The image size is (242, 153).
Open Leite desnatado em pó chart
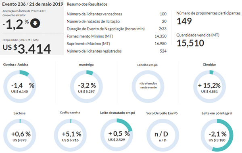point(117,135)
